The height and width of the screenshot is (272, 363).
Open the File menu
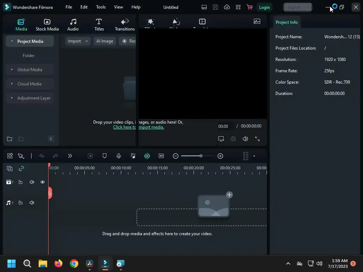pos(69,7)
